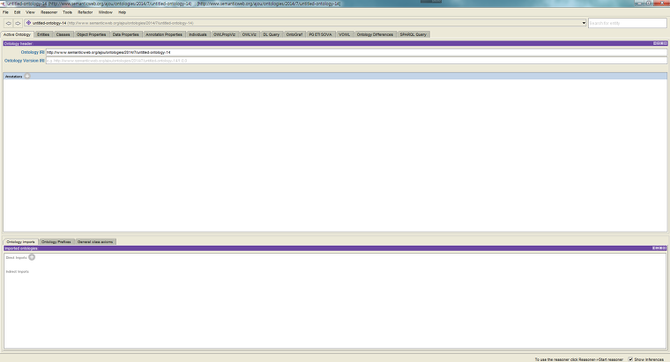Open the Tools menu

(x=67, y=12)
